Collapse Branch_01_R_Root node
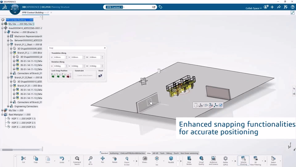Image resolution: width=296 pixels, height=167 pixels. click(8, 77)
